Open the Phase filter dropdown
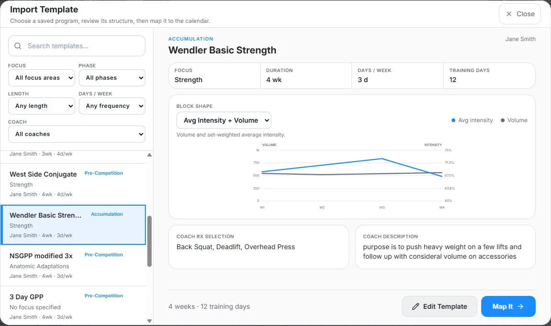The width and height of the screenshot is (551, 326). coord(112,78)
